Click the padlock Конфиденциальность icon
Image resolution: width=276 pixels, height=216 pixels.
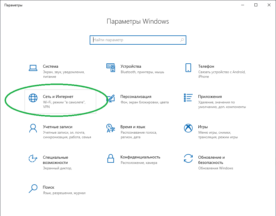point(111,158)
